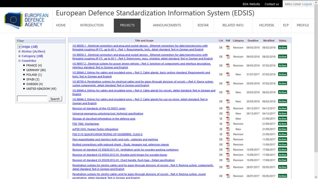The image size is (318, 179).
Task: Open PDF for FSD 5115 solderers row
Action: click(x=228, y=134)
